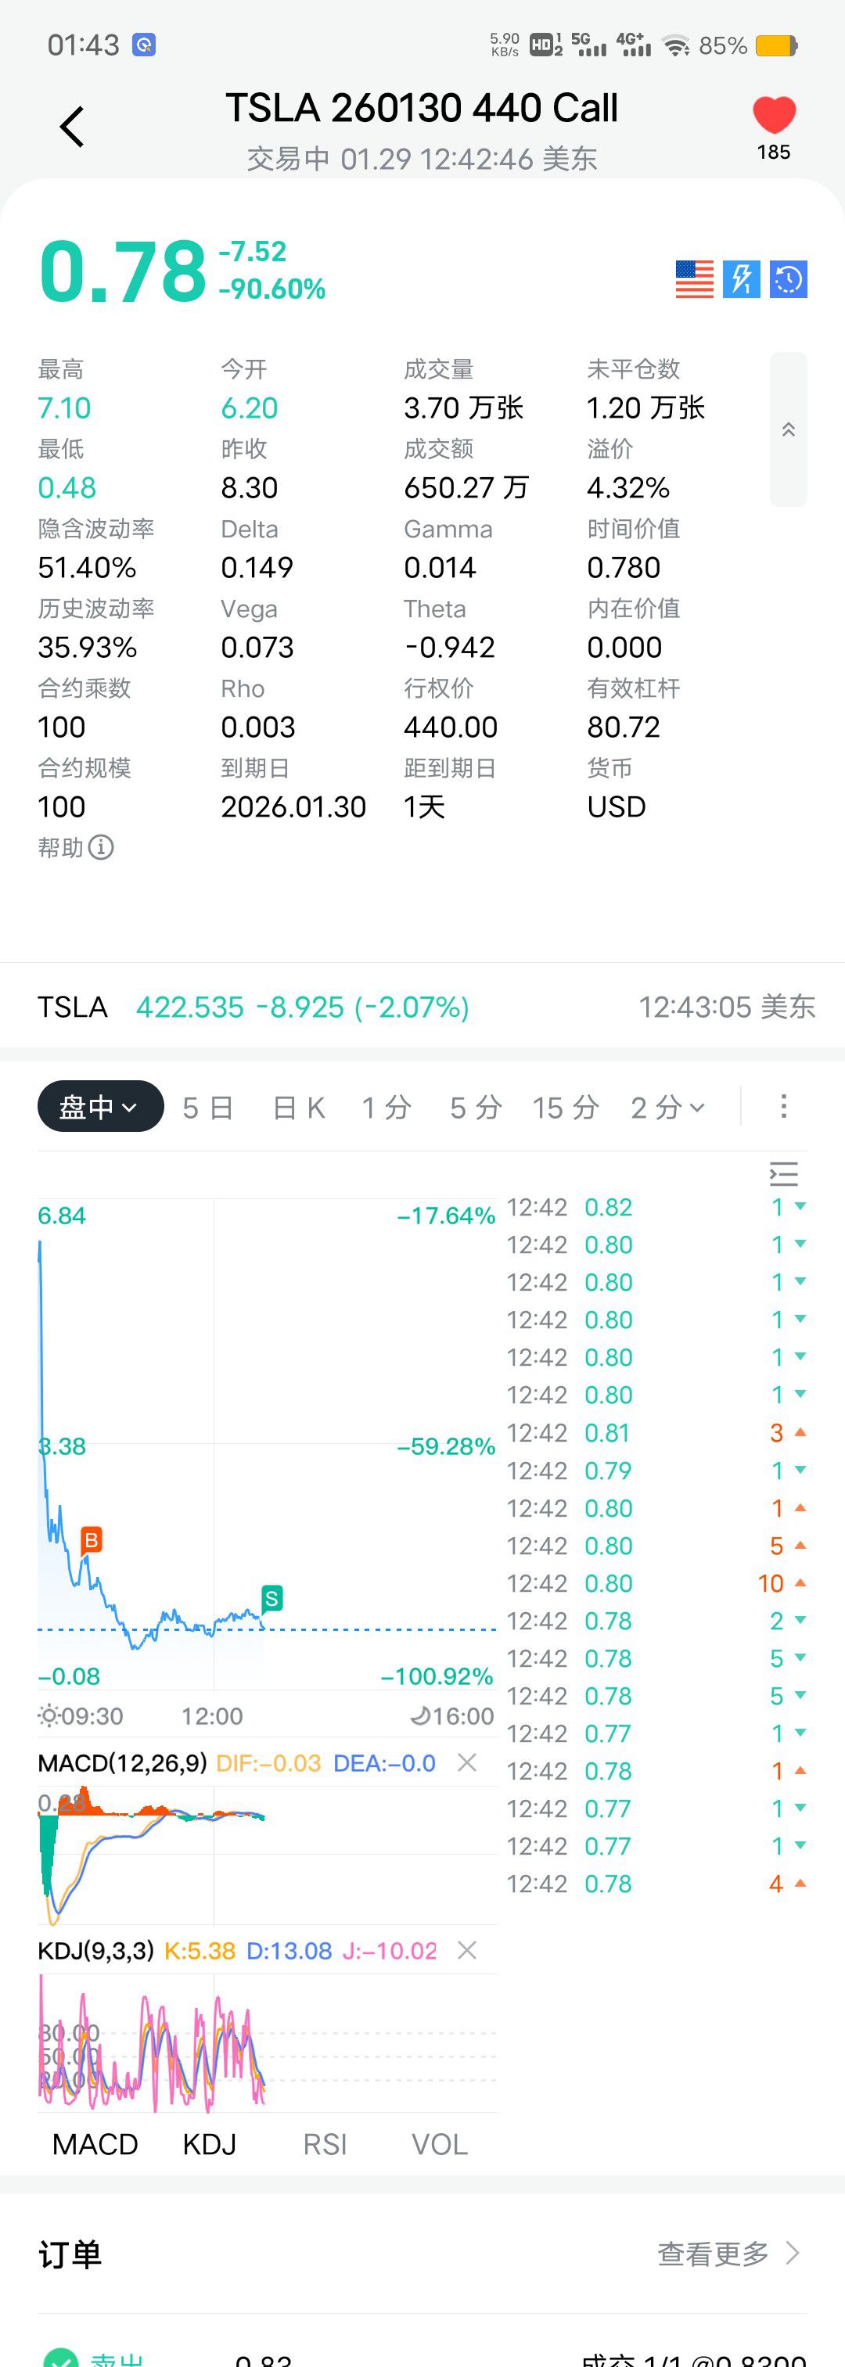The width and height of the screenshot is (845, 2367).
Task: Switch chart to 日K view
Action: tap(299, 1108)
